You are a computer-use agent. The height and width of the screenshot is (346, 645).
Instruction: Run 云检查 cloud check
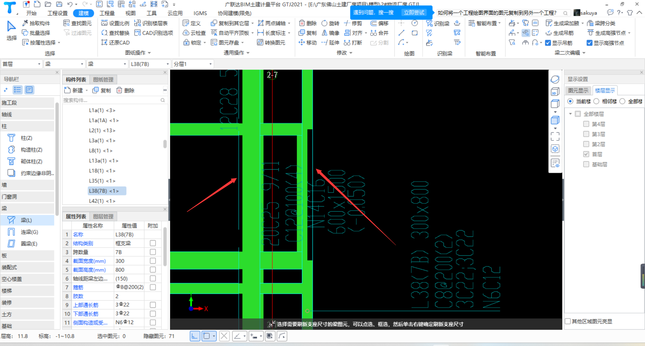coord(194,33)
